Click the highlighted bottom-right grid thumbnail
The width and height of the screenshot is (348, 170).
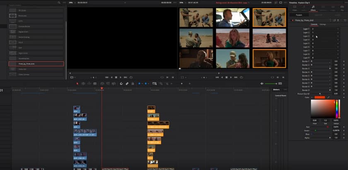click(x=269, y=58)
